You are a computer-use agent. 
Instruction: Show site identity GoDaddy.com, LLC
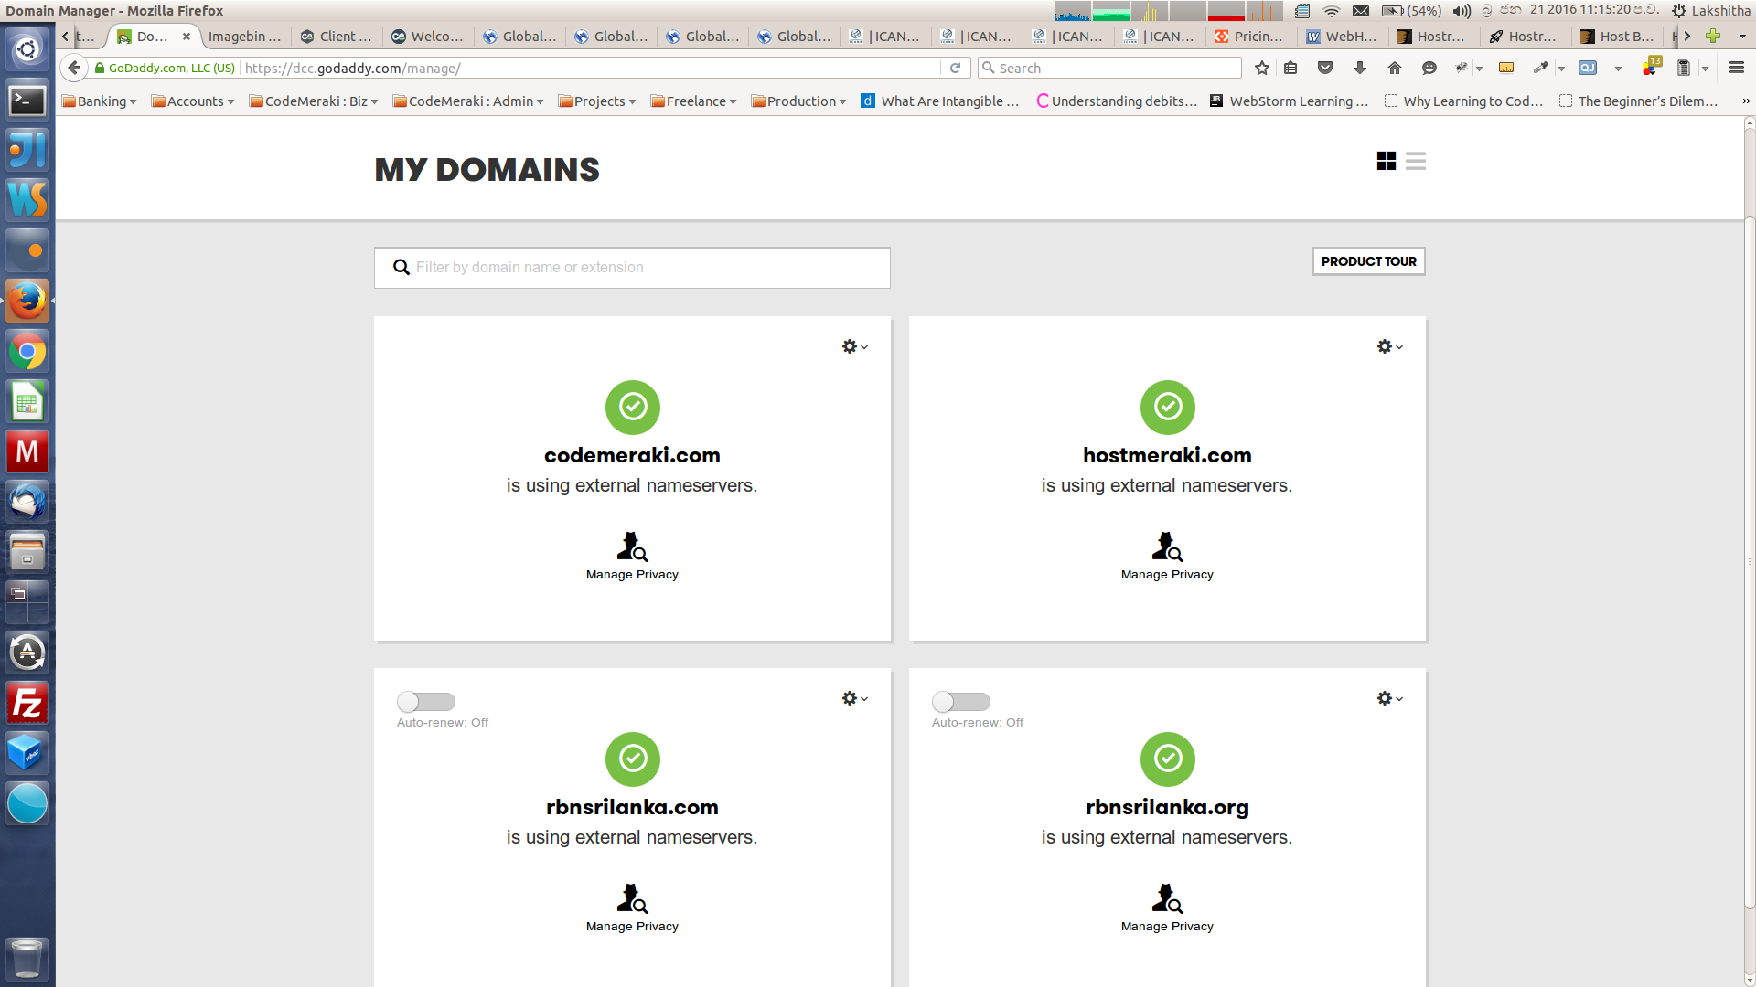165,68
